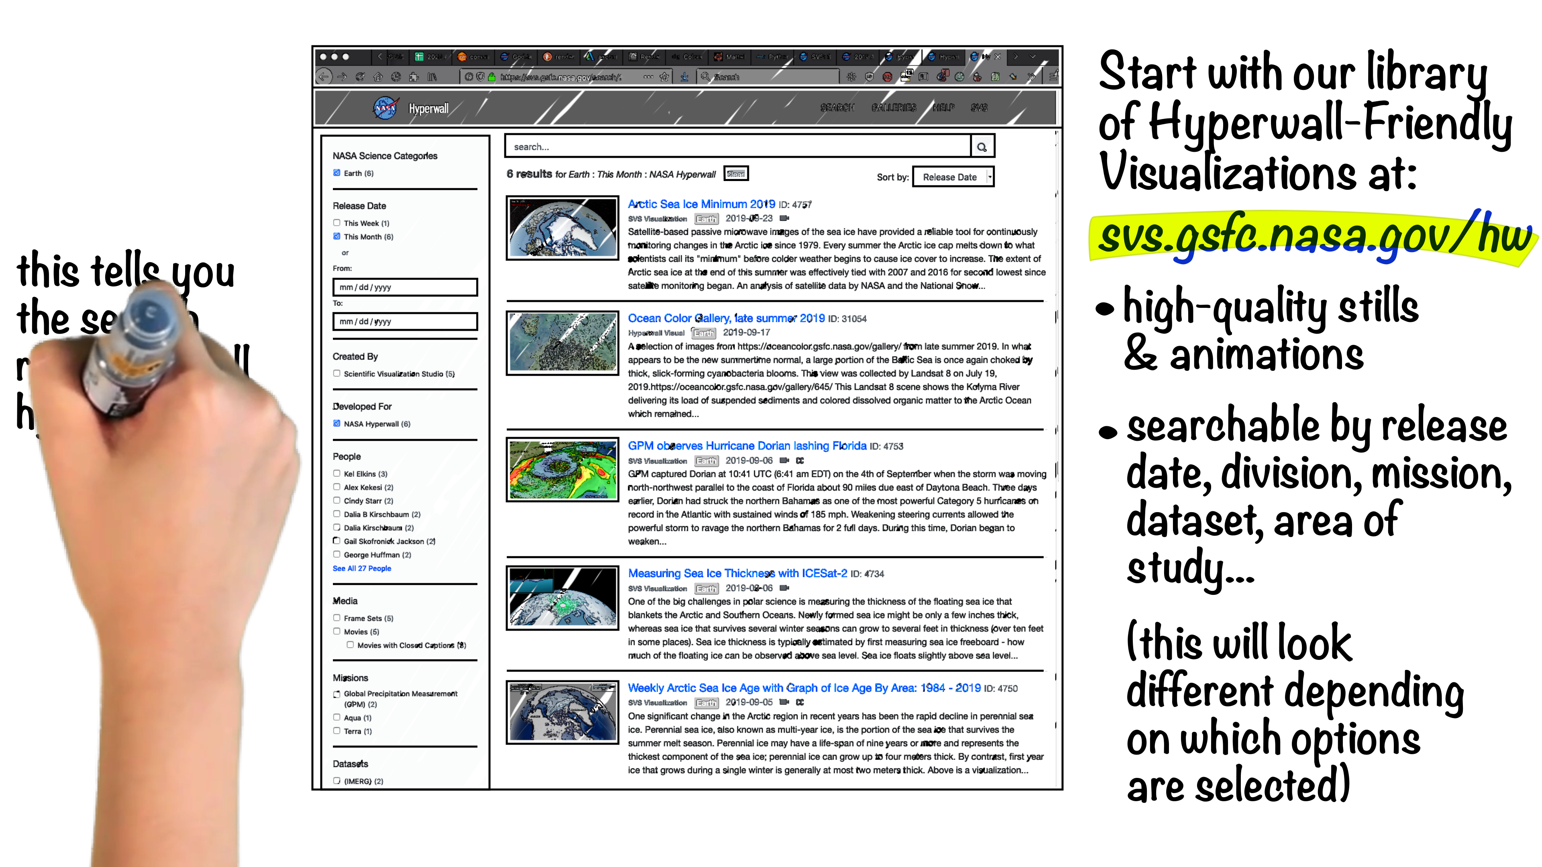Check the Alex Kekesi (2) checkbox

337,487
